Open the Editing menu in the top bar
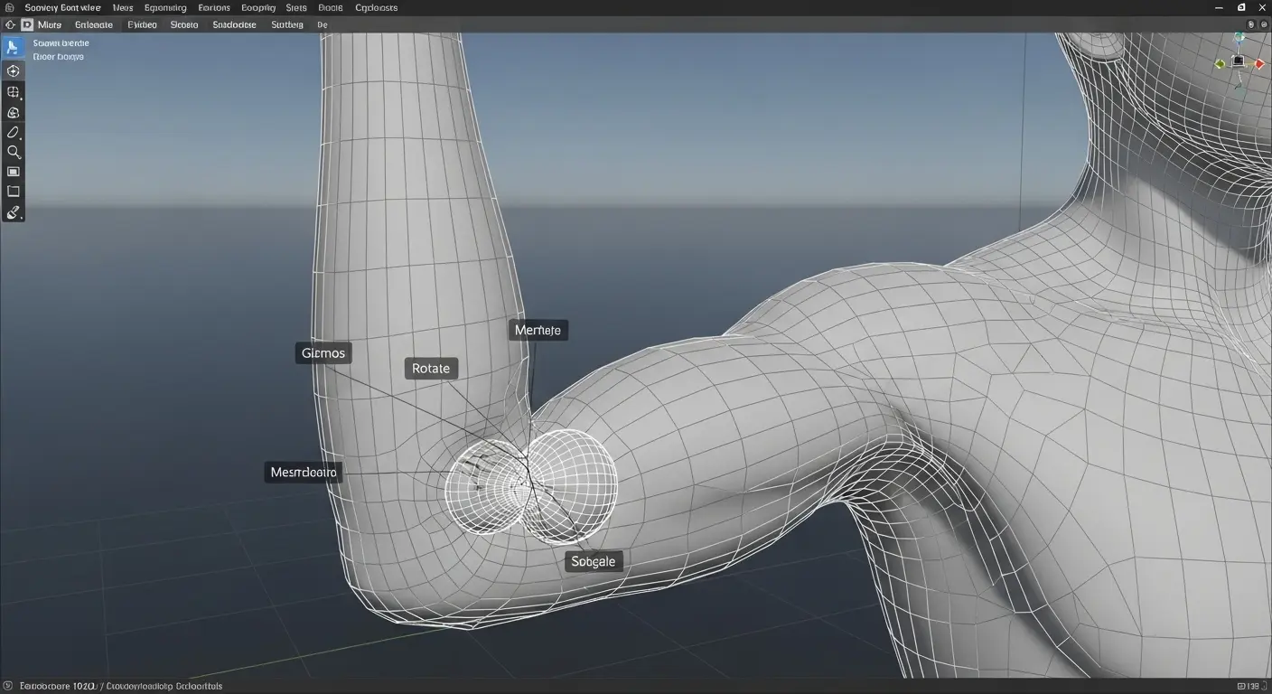 (165, 7)
